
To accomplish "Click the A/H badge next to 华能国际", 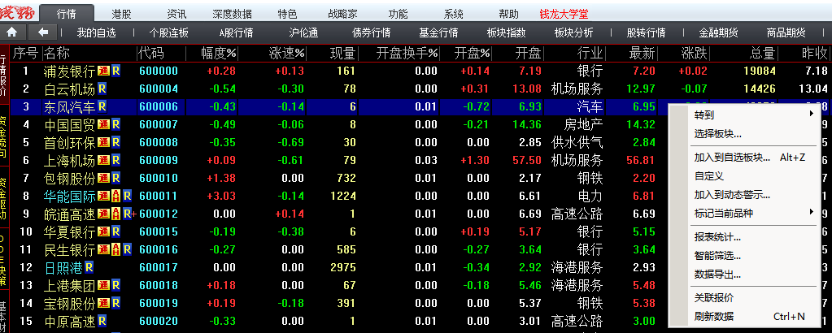I will coord(115,197).
